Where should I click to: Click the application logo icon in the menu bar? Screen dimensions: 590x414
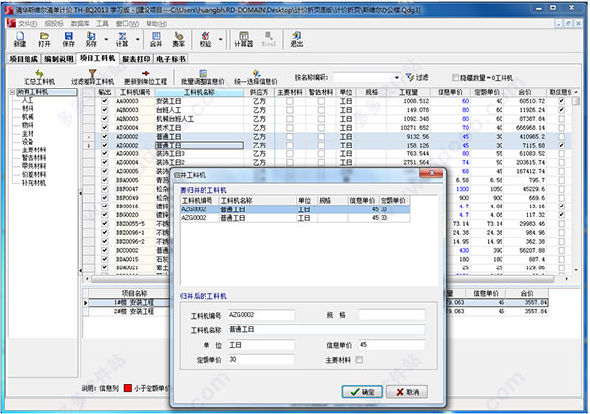pyautogui.click(x=11, y=23)
